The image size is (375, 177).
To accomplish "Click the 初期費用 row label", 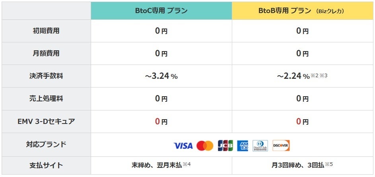I will pos(46,31).
